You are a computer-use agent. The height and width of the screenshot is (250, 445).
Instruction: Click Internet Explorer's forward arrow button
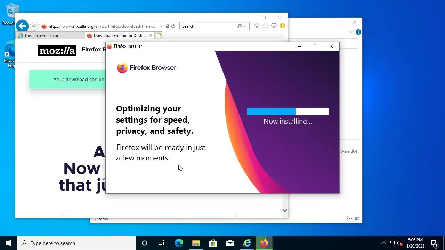(x=34, y=26)
